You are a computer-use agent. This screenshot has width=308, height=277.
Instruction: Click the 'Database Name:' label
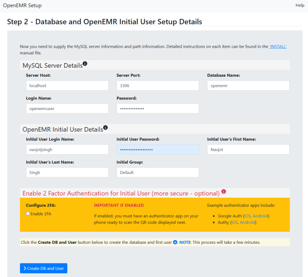point(223,75)
